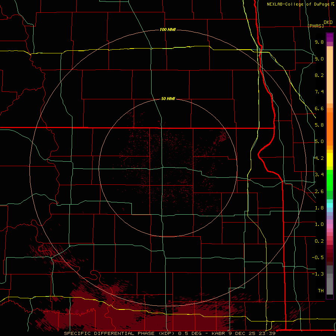Pick the purple top segment of color bar
This screenshot has height=336, width=336.
(x=330, y=37)
